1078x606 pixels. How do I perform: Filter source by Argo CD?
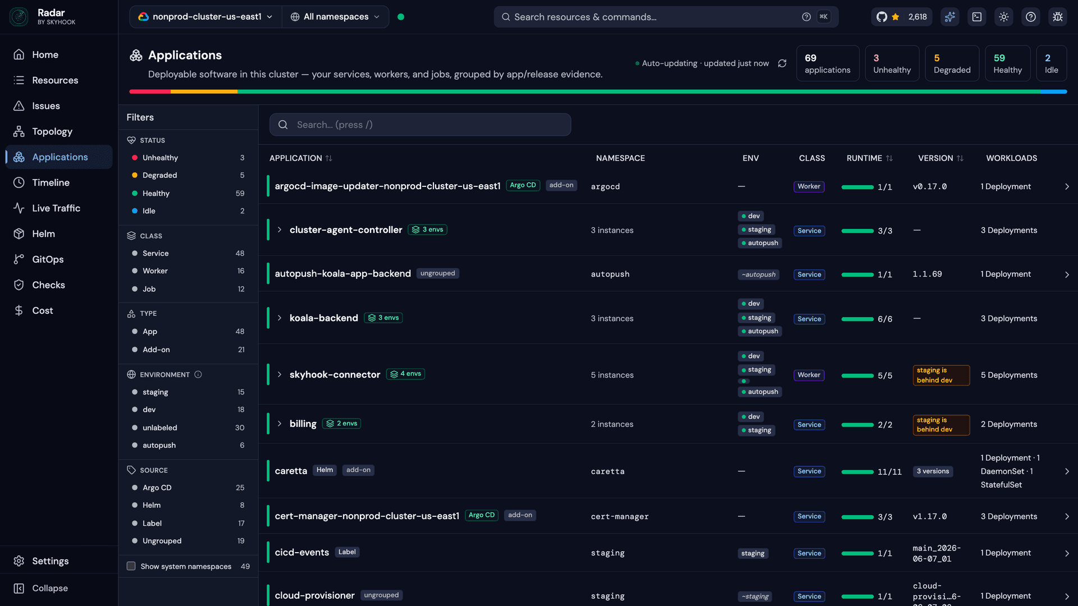point(188,488)
